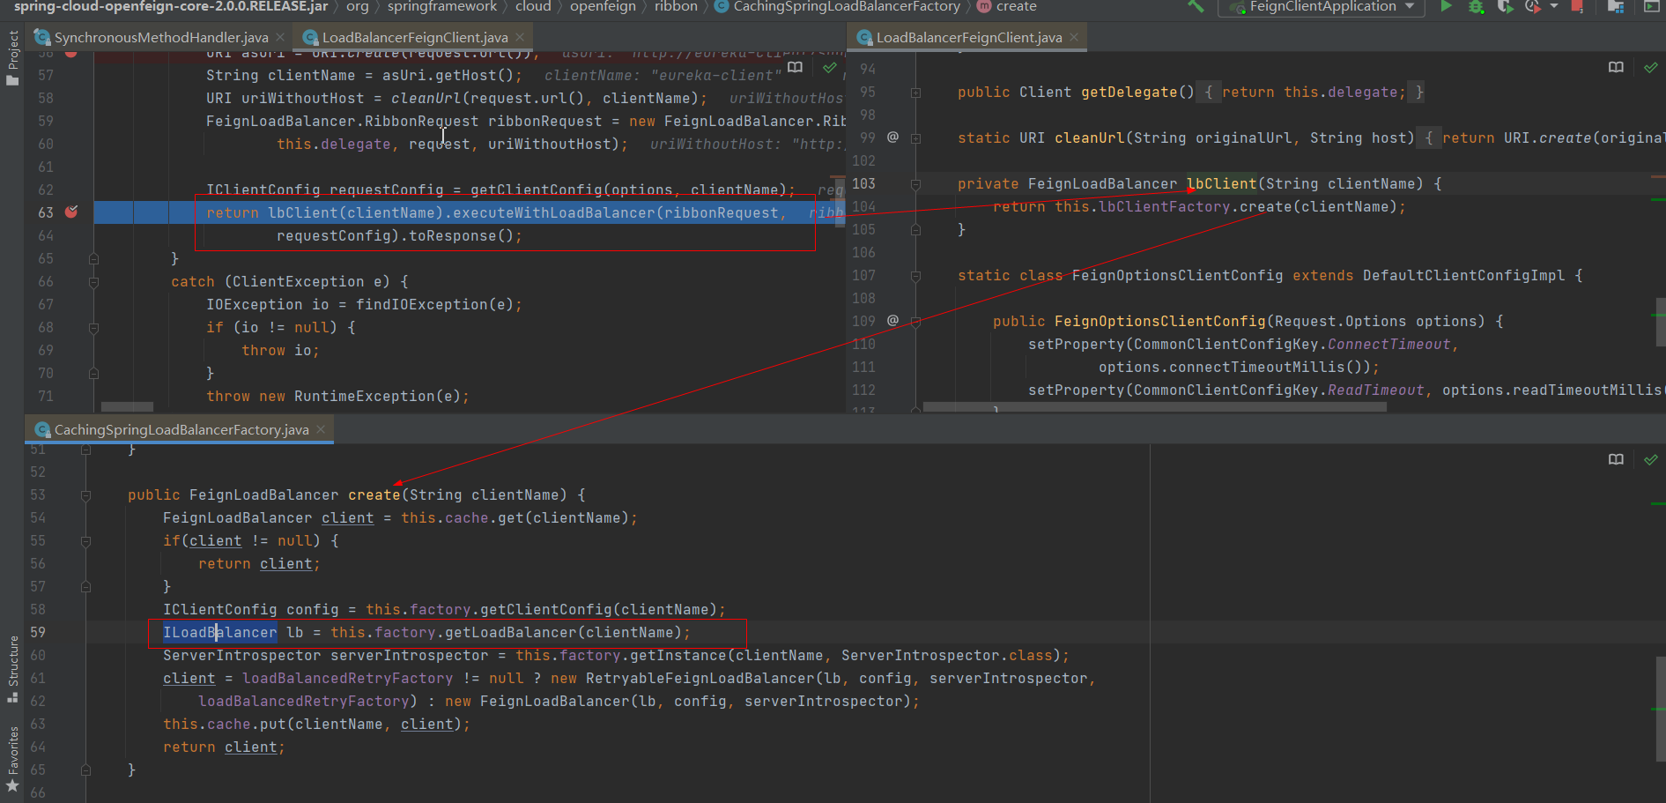Click the profiler run icon
Screen dimensions: 1666x803
click(x=1533, y=7)
